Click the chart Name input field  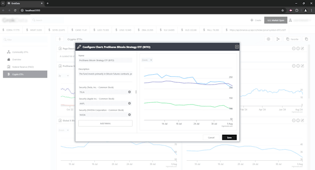click(105, 60)
